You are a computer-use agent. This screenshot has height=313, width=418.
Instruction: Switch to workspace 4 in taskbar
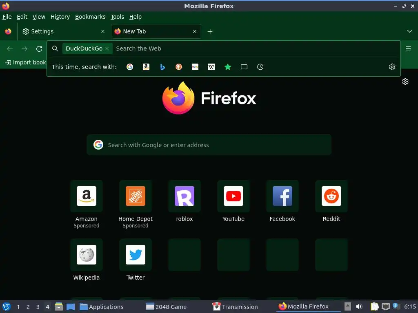[x=47, y=307]
